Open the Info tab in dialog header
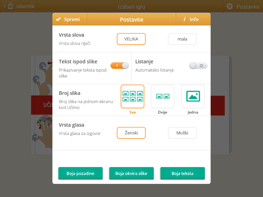Image resolution: width=263 pixels, height=197 pixels. coord(193,19)
